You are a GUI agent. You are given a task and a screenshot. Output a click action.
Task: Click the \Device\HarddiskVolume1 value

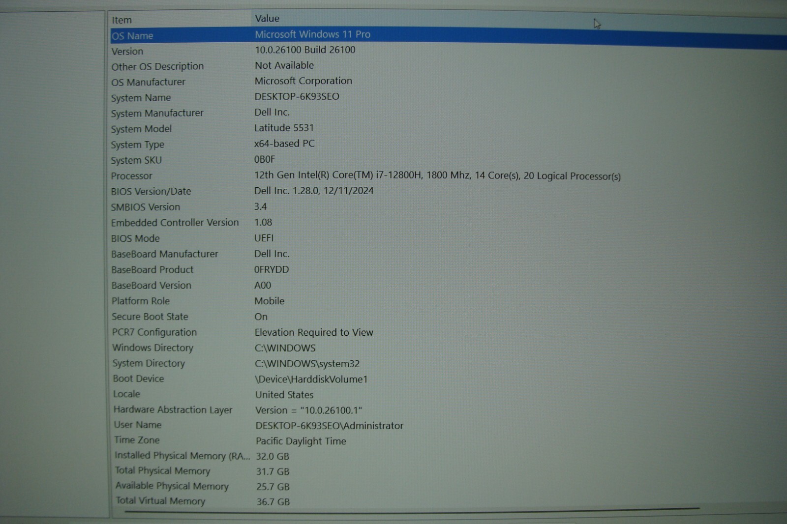click(x=311, y=379)
